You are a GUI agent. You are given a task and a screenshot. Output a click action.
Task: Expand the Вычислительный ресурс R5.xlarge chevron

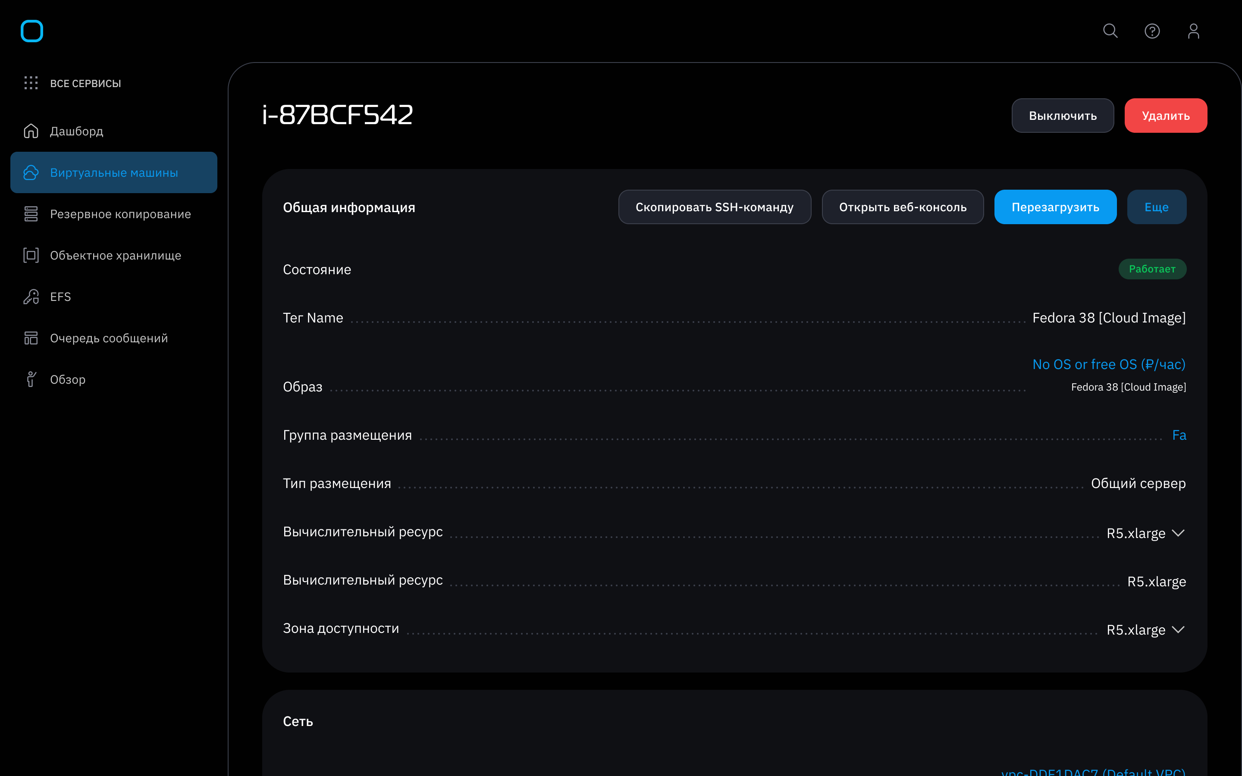coord(1178,533)
